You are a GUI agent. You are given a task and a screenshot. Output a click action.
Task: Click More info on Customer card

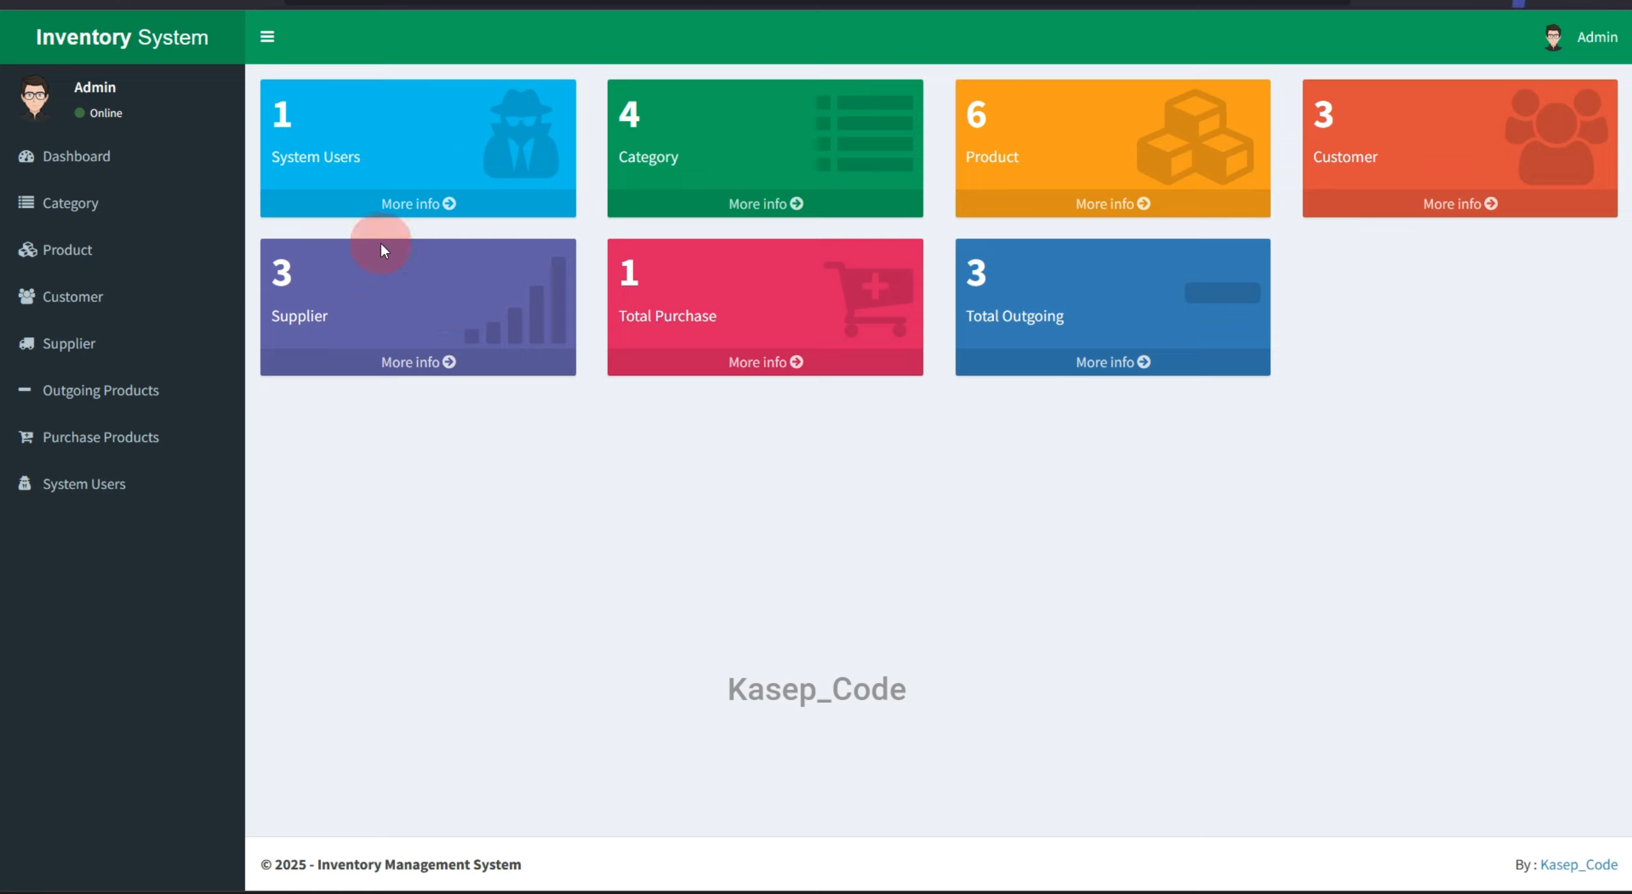[x=1460, y=203]
